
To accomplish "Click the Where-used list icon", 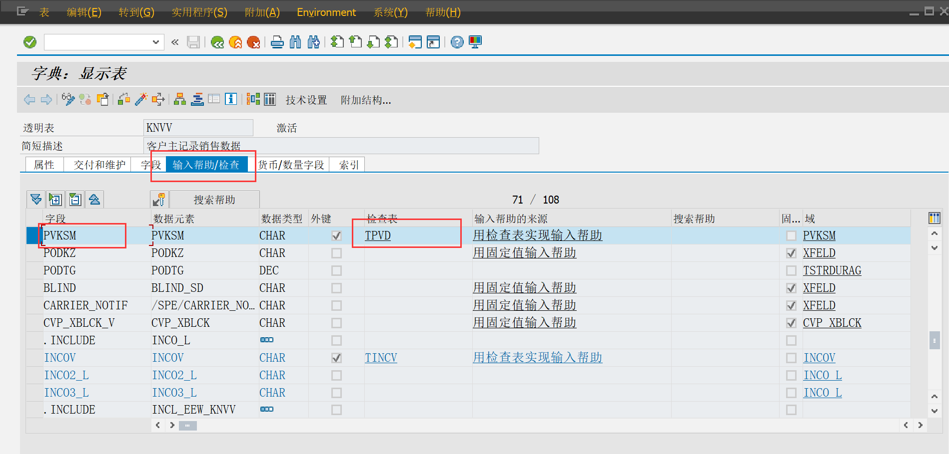I will click(158, 99).
